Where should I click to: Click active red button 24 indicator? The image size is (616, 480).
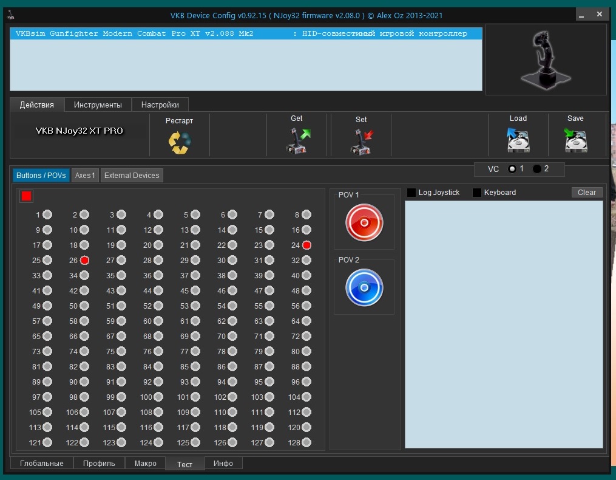click(306, 245)
